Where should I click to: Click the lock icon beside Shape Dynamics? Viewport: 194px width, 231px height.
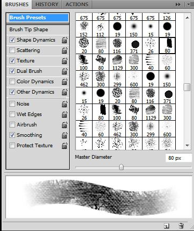click(64, 40)
